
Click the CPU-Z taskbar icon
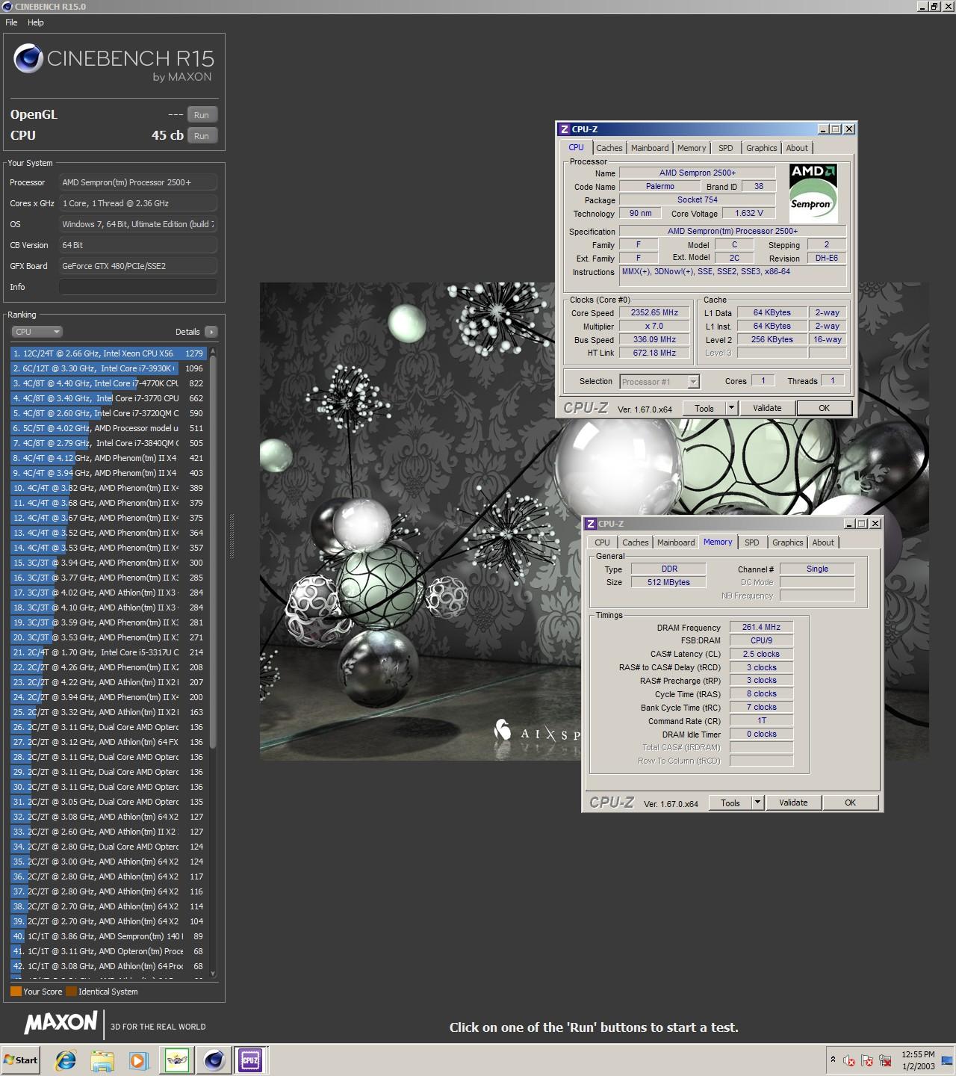pos(250,1060)
